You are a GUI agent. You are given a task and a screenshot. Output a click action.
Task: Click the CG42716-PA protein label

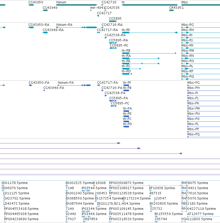(x=112, y=88)
